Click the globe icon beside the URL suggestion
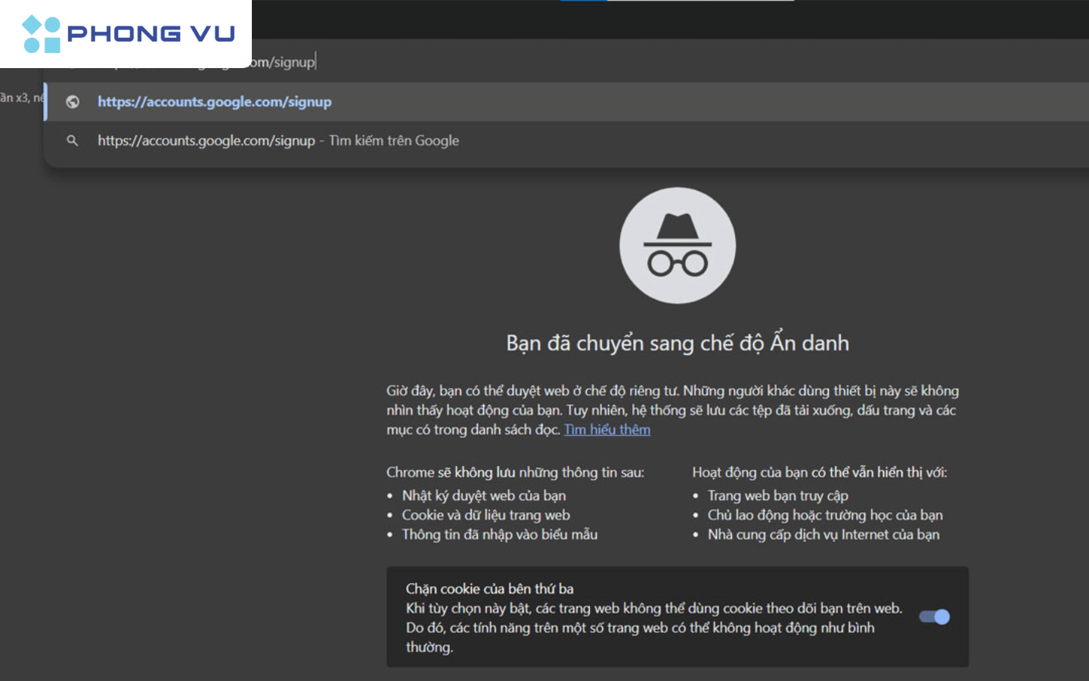The height and width of the screenshot is (681, 1089). click(x=73, y=101)
